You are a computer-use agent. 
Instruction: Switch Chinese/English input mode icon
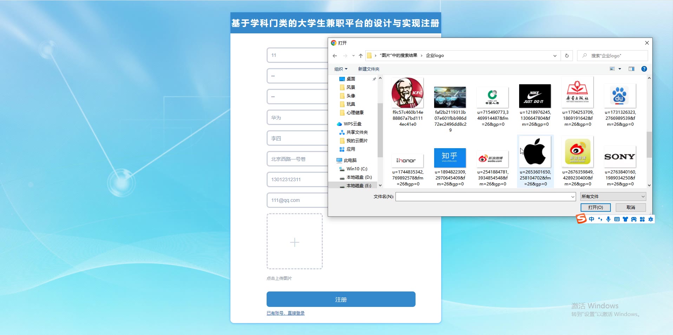(592, 219)
